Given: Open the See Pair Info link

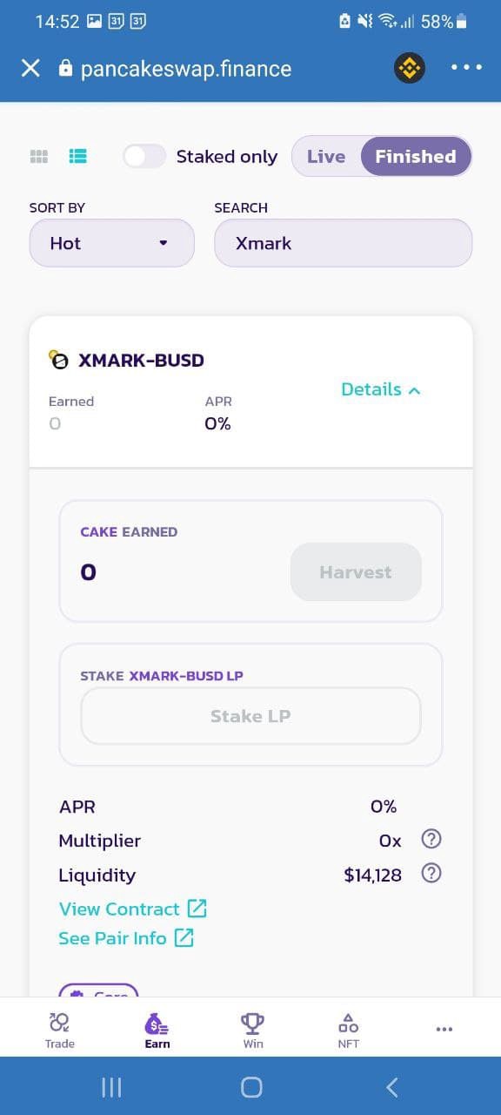Looking at the screenshot, I should (126, 938).
